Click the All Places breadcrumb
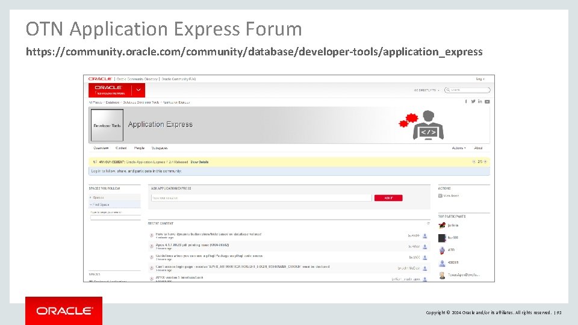 (96, 102)
